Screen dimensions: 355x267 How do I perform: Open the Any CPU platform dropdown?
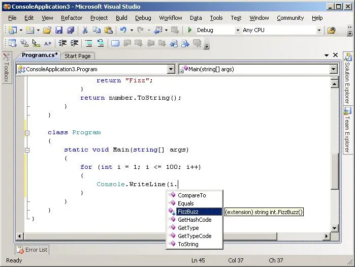tap(319, 30)
